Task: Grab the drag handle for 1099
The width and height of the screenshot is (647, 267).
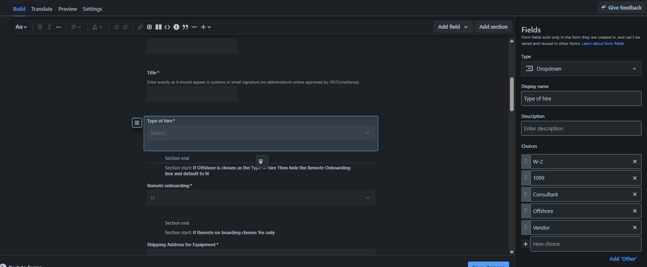Action: tap(525, 178)
